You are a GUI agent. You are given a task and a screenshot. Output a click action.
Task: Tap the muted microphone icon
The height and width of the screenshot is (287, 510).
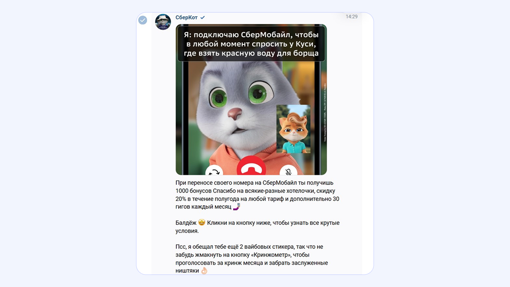click(288, 170)
